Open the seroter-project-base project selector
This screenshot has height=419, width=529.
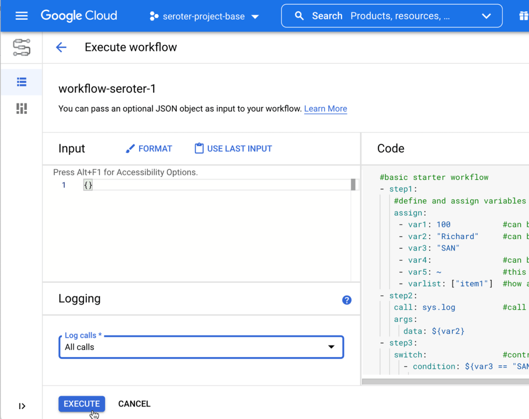[x=204, y=17]
